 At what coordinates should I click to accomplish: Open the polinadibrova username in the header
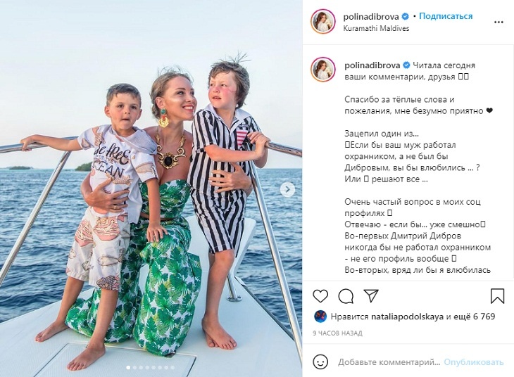click(371, 16)
